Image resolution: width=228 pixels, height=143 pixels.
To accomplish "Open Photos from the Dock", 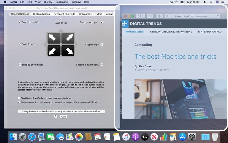I will coord(79,137).
